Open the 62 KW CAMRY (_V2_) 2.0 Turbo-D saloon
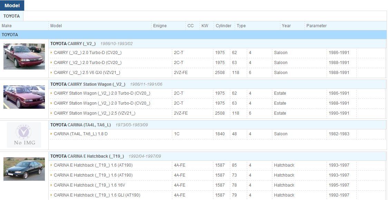Image resolution: width=388 pixels, height=200 pixels. pyautogui.click(x=88, y=53)
